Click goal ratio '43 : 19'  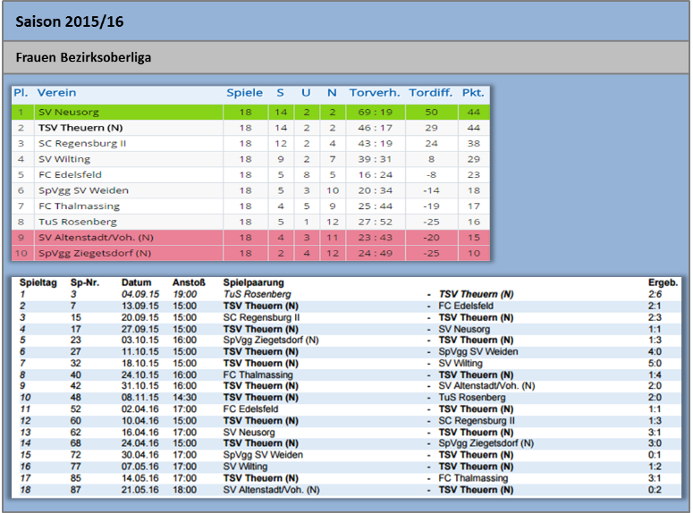(x=376, y=144)
